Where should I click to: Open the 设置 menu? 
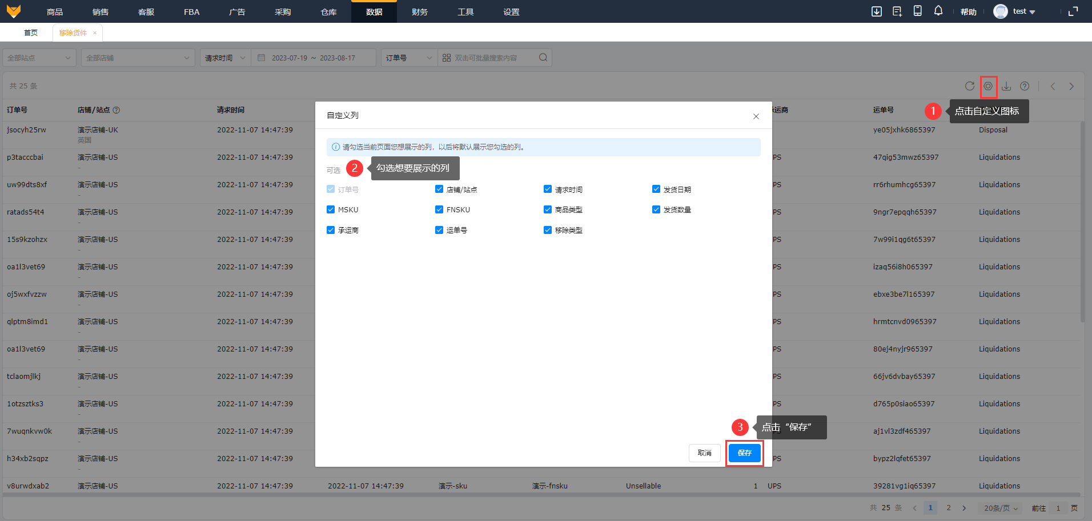[x=511, y=11]
